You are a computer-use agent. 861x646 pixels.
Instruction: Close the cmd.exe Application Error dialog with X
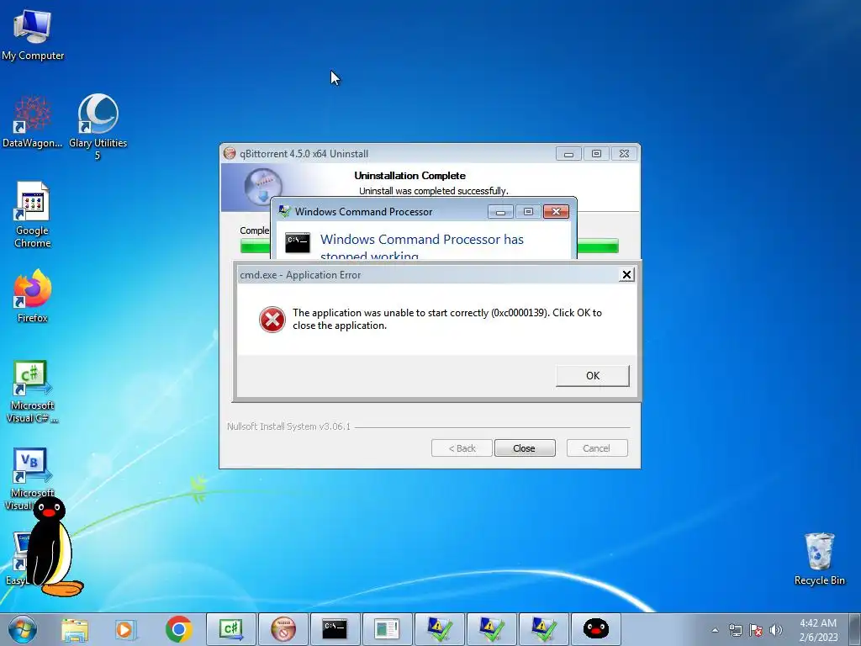(626, 275)
